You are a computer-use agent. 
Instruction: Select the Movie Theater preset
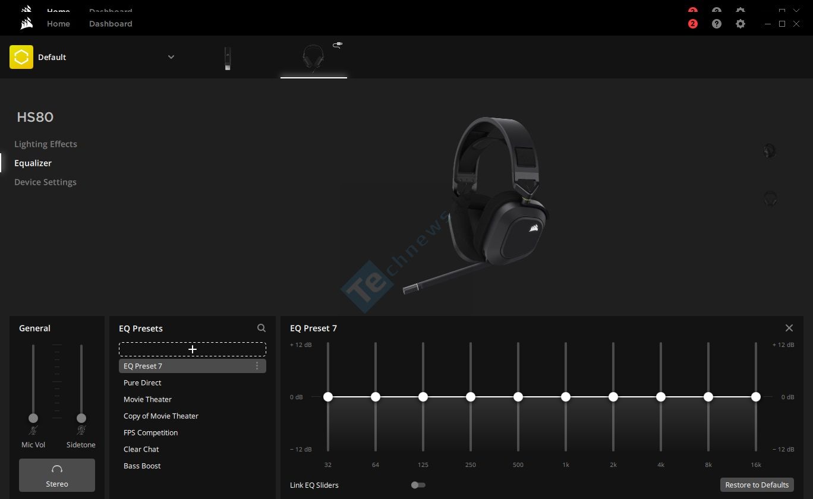(193, 399)
